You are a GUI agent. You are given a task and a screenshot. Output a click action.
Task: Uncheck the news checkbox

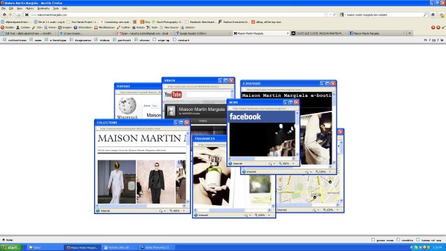(31, 40)
